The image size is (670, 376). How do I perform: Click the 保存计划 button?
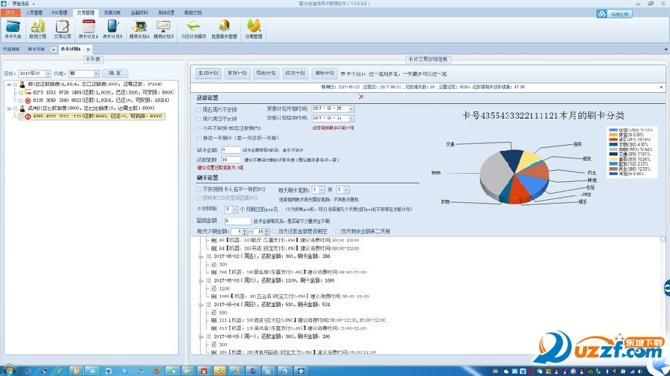237,74
